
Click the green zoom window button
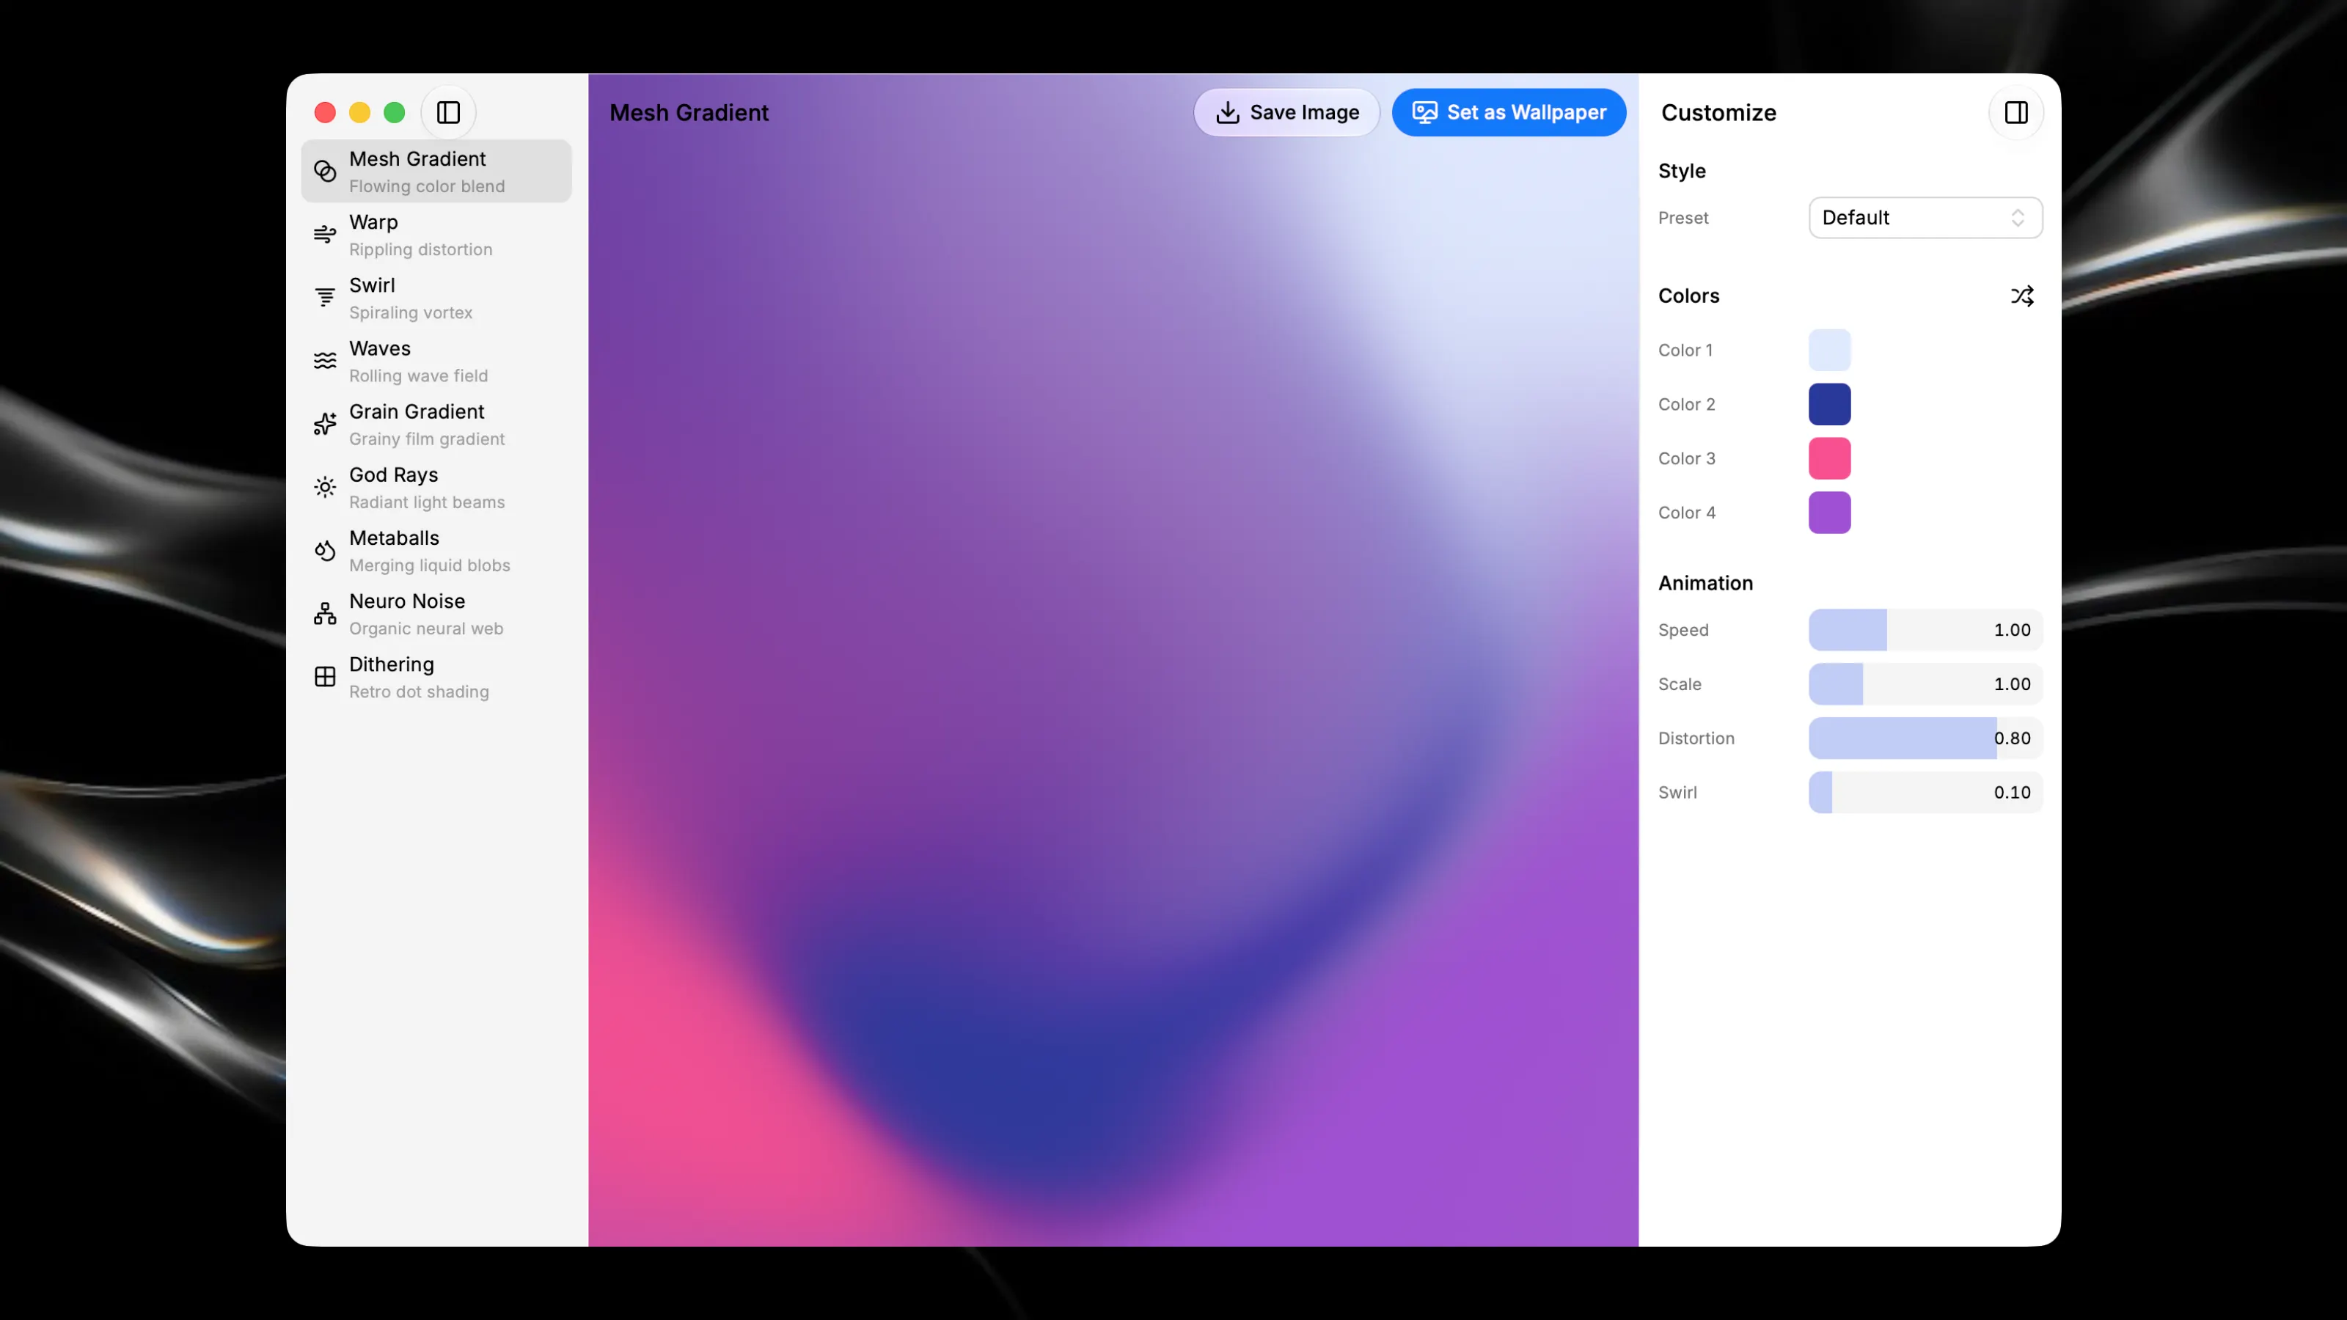[x=395, y=112]
